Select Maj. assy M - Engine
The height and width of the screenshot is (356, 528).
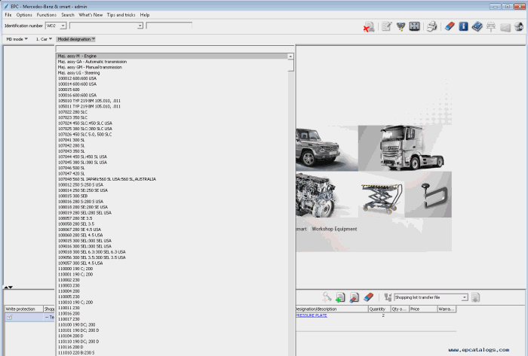(x=172, y=56)
